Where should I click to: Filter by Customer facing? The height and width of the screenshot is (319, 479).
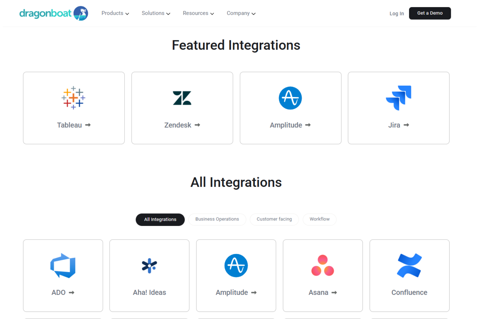(x=274, y=219)
